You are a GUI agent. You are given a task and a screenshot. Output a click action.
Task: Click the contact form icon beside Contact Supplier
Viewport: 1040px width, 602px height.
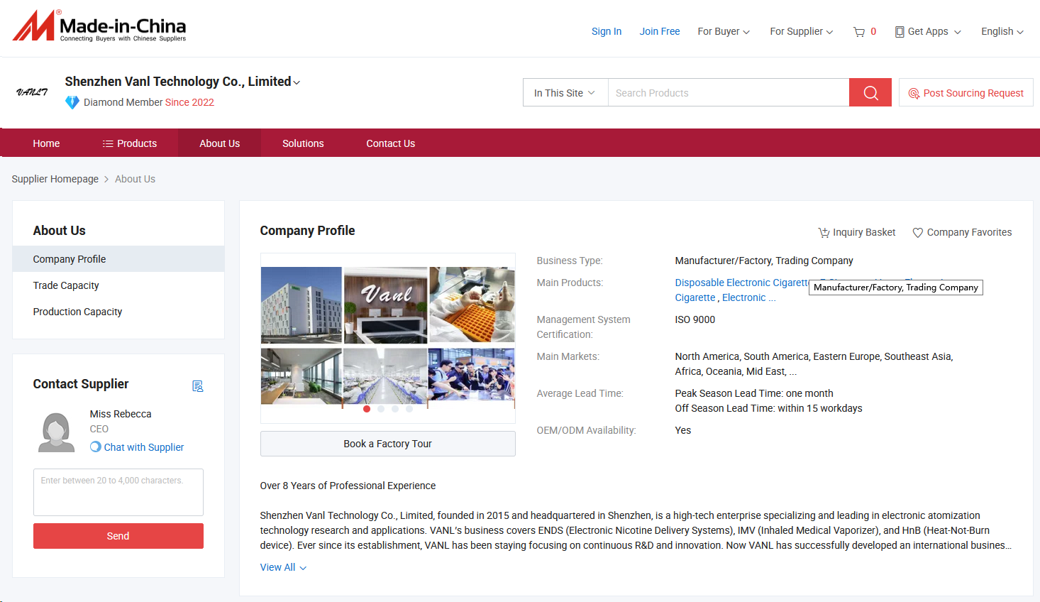click(198, 386)
